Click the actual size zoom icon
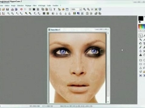 (x=92, y=9)
